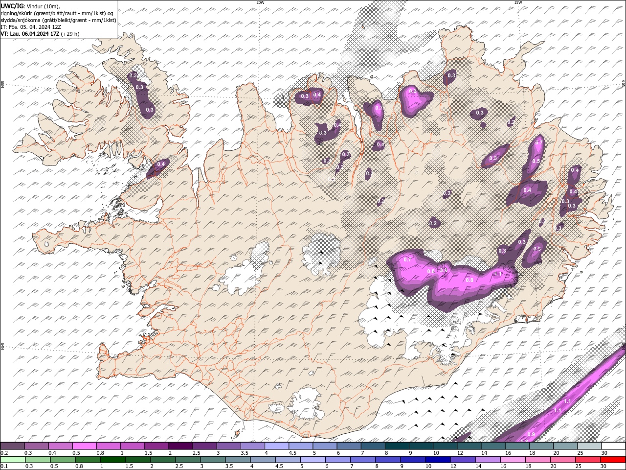
Task: Pick the palest green lower swatch between 0.1 and 0.3
Action: pyautogui.click(x=12, y=460)
